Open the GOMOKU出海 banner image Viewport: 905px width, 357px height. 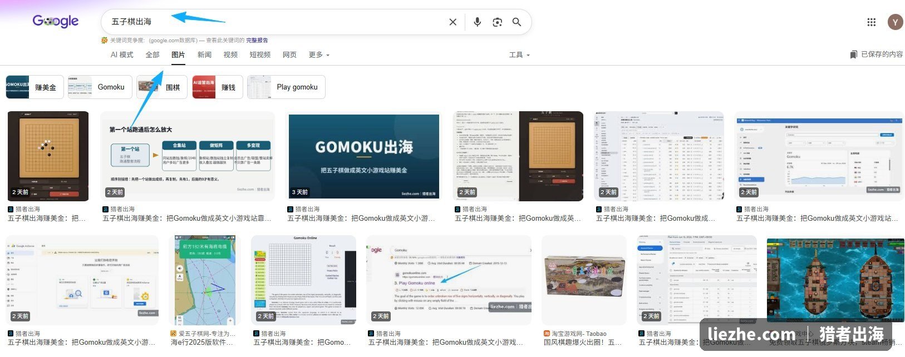(364, 156)
